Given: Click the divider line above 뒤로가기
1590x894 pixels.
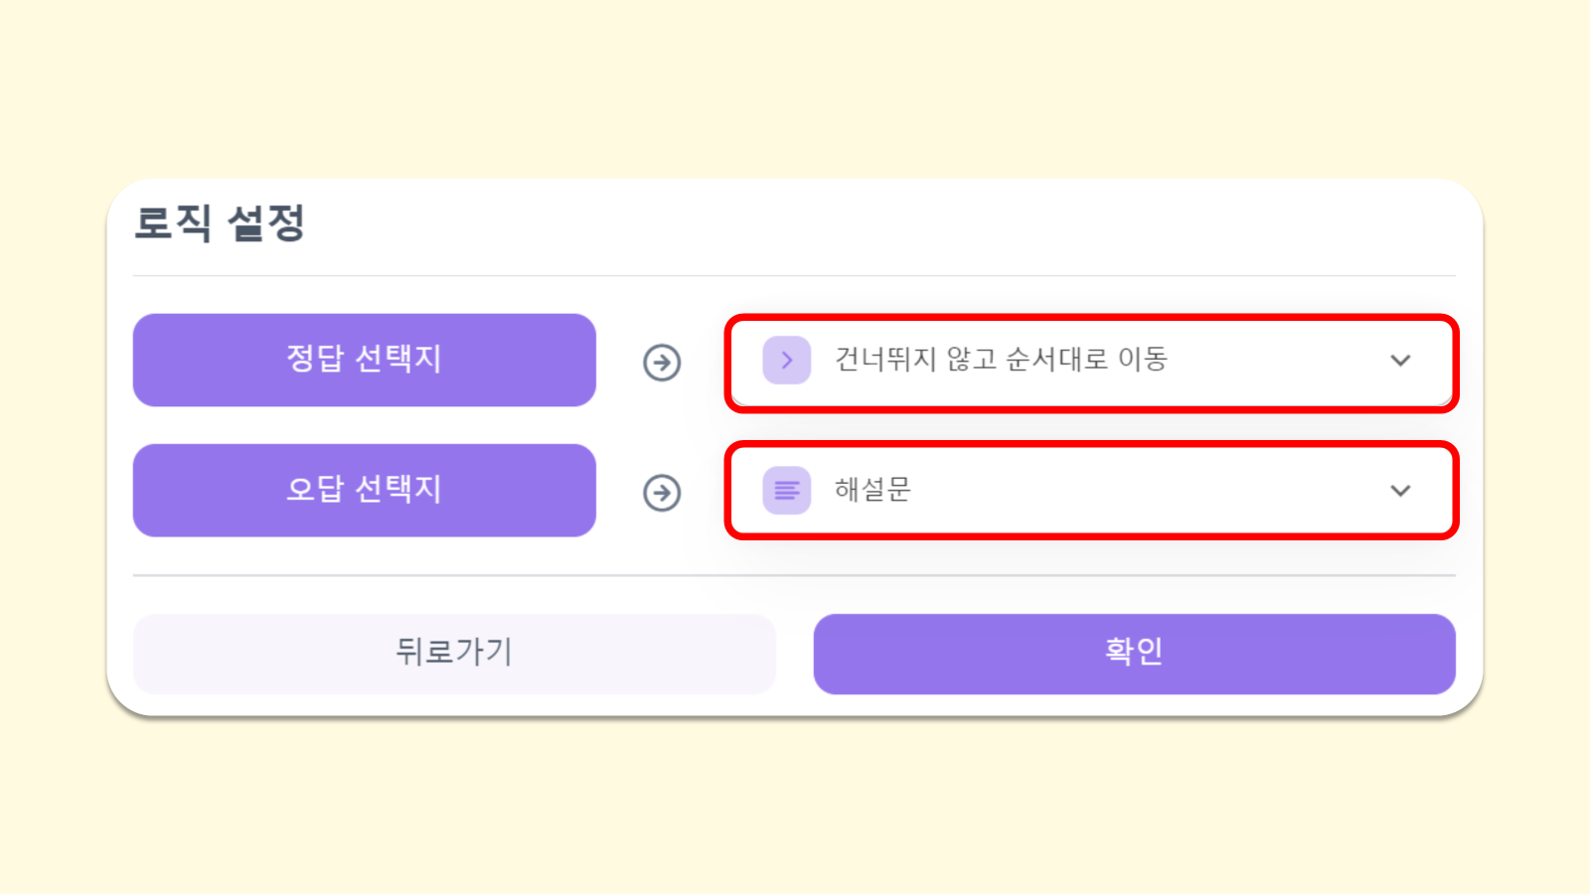Looking at the screenshot, I should 795,575.
